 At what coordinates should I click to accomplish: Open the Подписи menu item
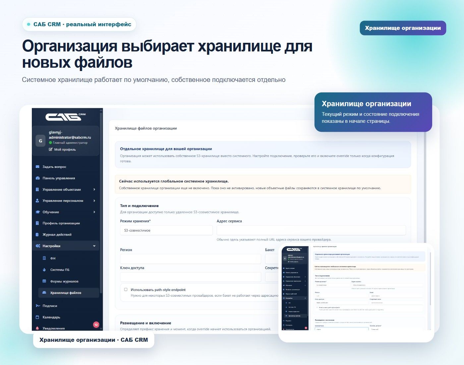click(66, 306)
